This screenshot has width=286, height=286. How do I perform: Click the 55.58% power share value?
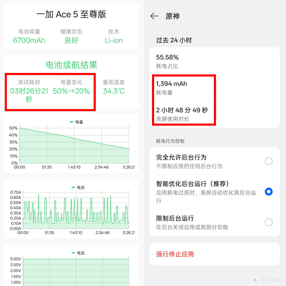click(167, 57)
